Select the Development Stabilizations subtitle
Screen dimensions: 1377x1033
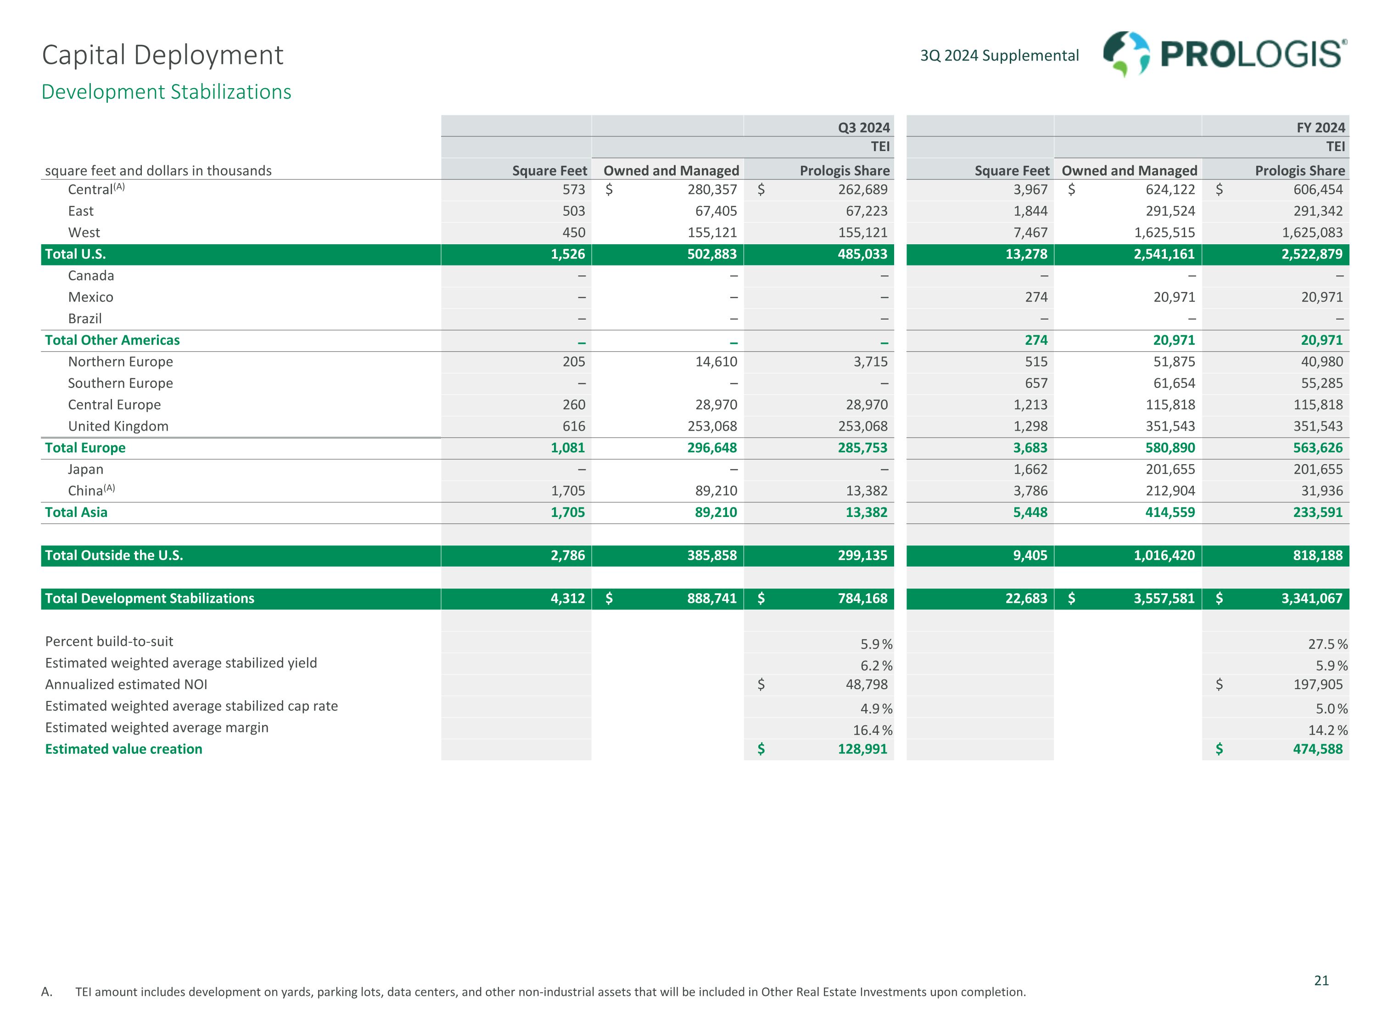point(166,91)
